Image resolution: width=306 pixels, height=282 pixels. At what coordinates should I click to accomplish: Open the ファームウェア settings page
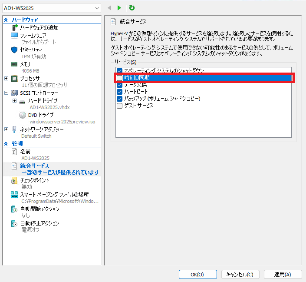click(x=33, y=36)
